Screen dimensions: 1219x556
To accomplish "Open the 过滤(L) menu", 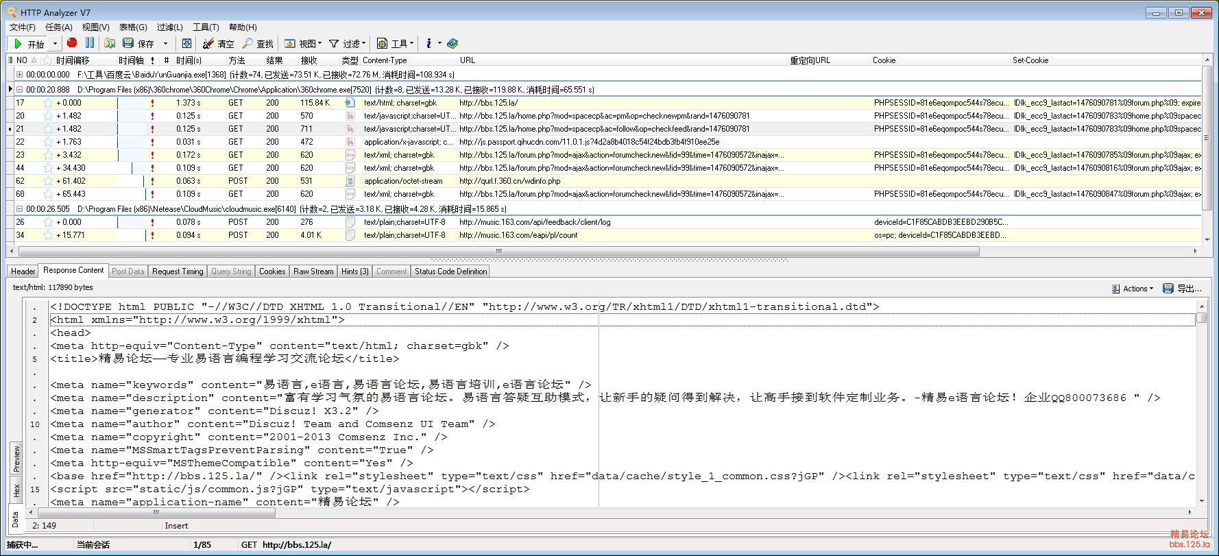I will [170, 27].
